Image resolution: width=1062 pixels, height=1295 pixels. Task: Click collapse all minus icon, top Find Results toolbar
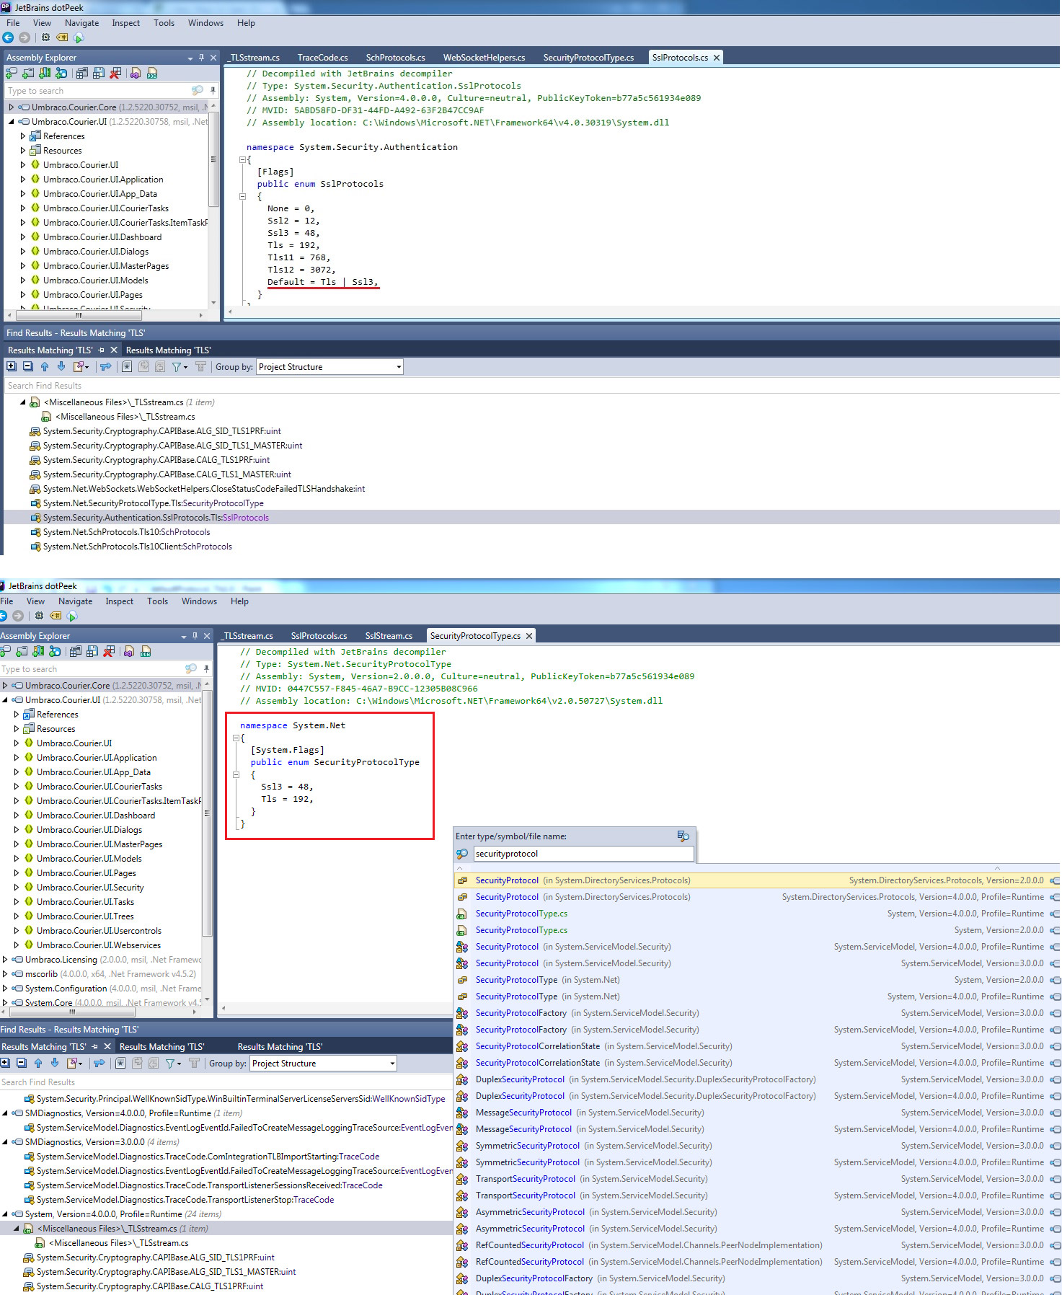27,366
